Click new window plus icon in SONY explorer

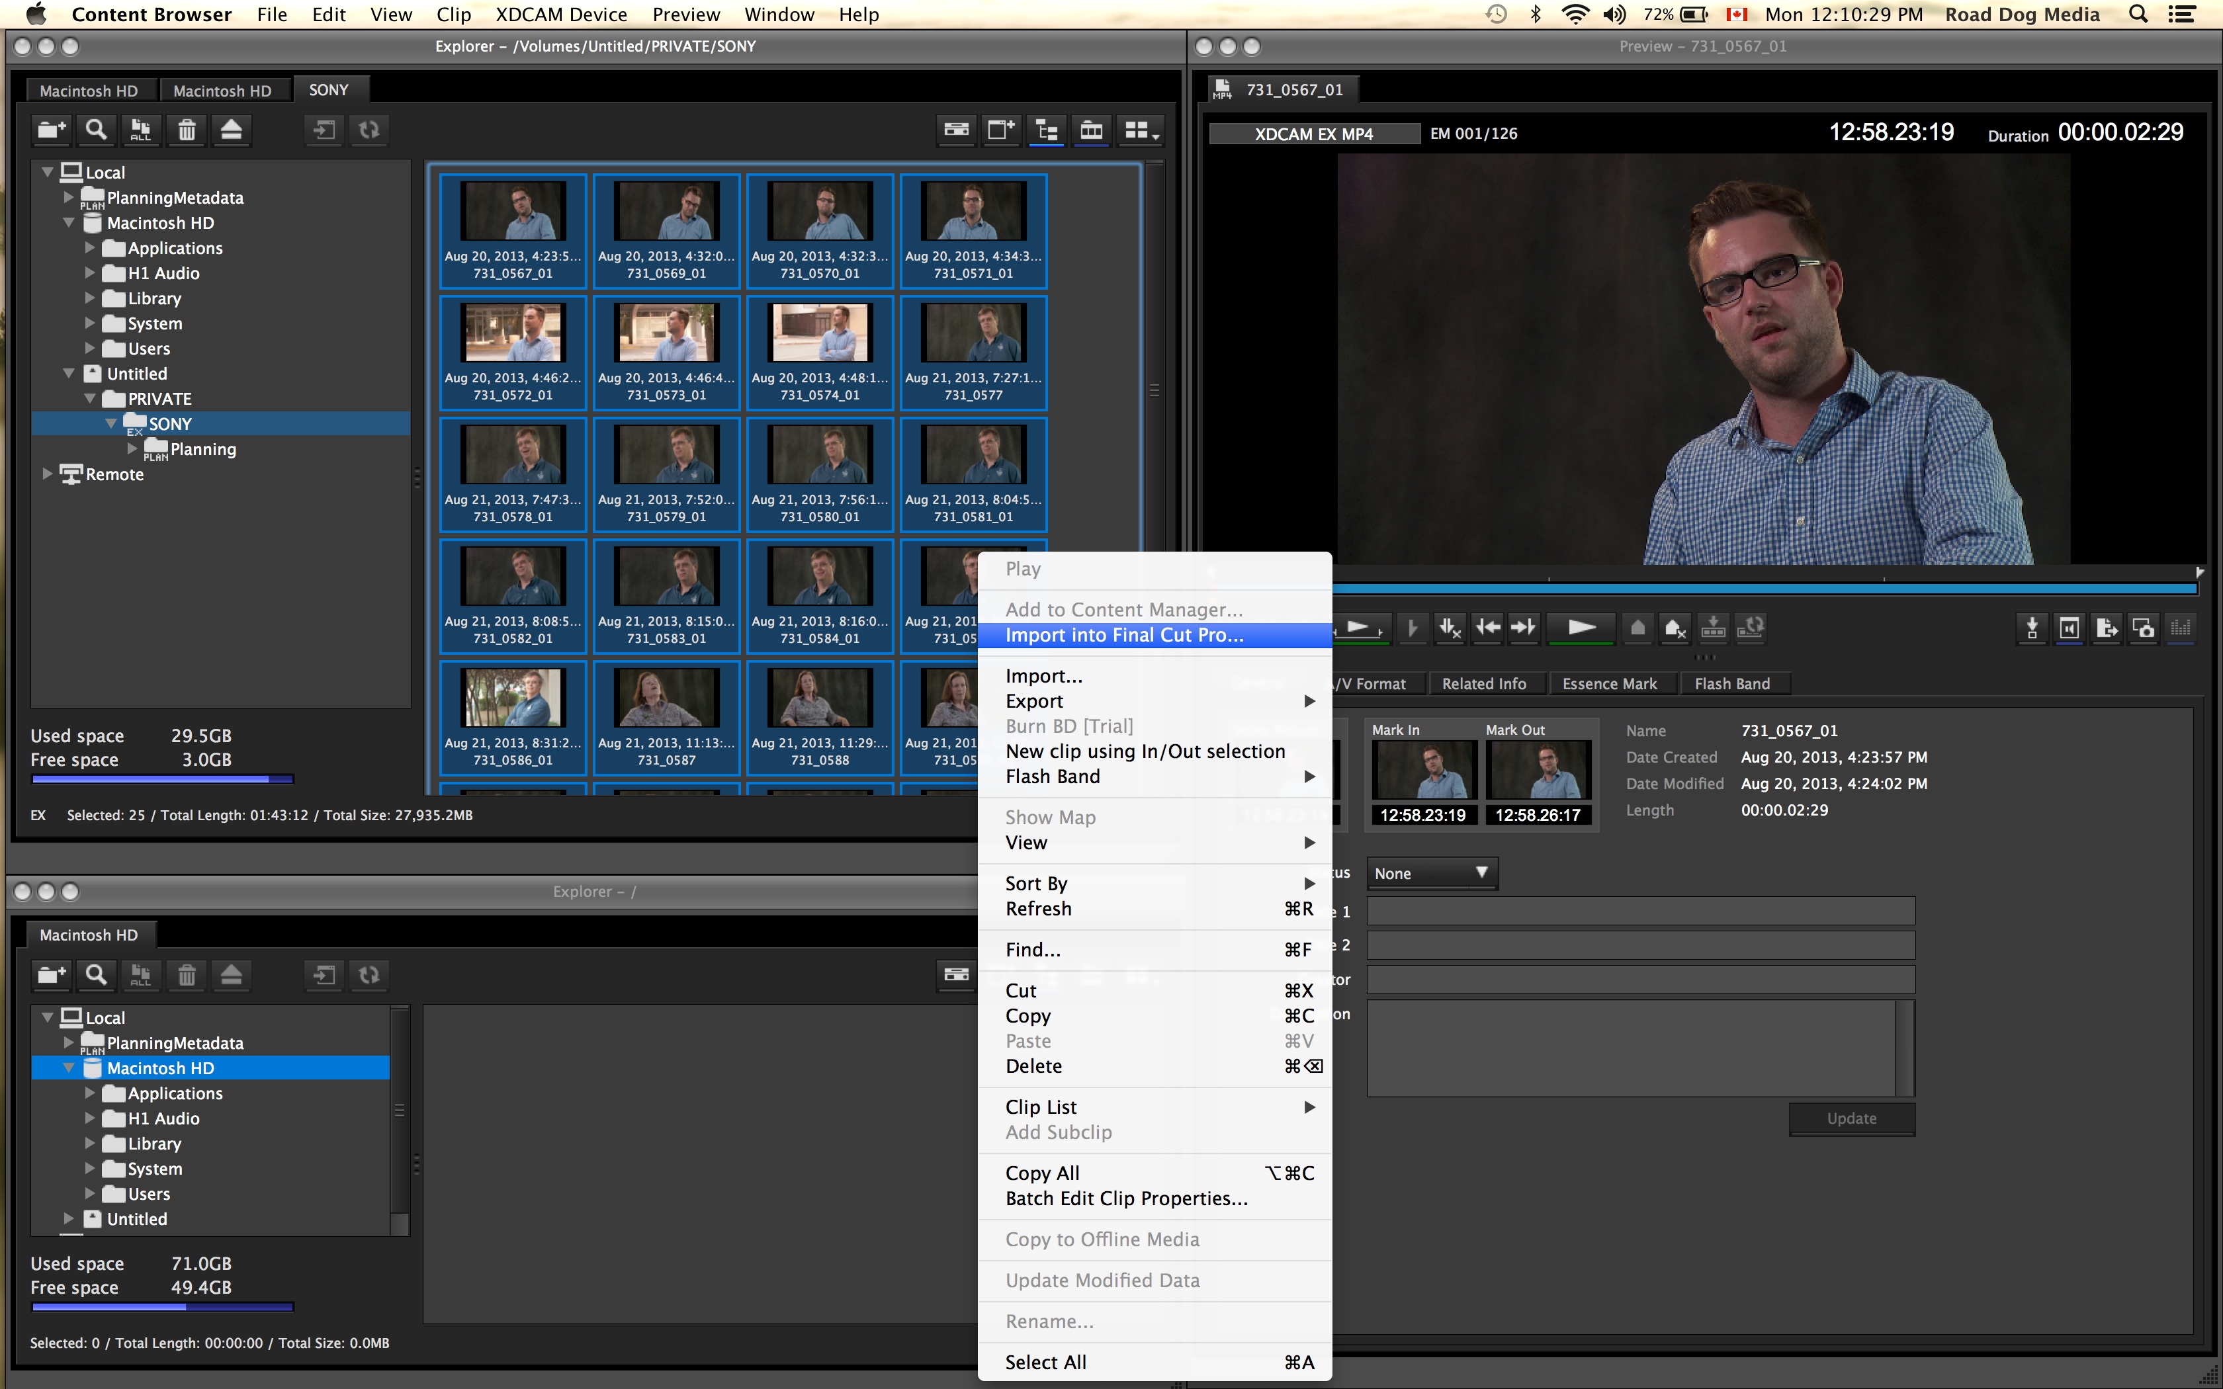(1001, 130)
